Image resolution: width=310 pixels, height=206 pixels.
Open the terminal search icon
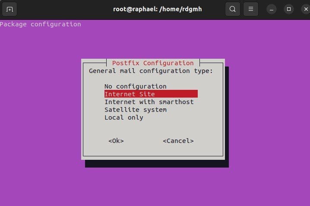232,9
